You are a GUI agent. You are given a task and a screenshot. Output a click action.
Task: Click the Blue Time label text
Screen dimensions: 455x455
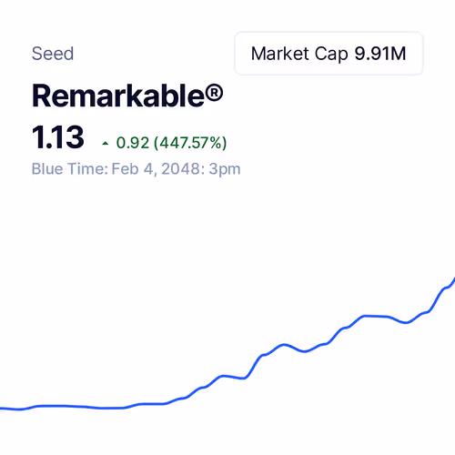[x=70, y=169]
